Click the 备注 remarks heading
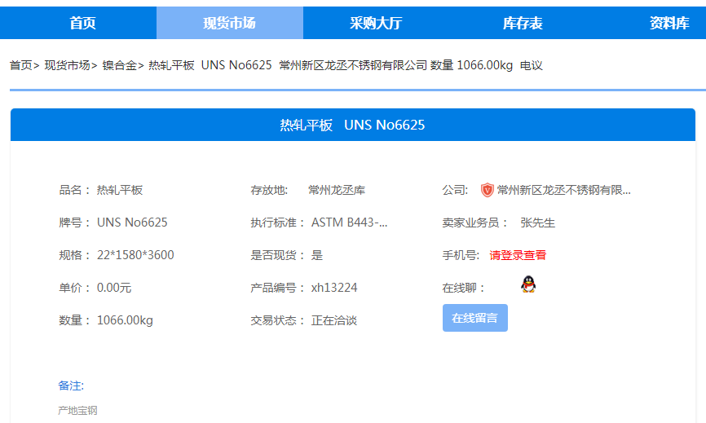The height and width of the screenshot is (423, 706). (71, 386)
